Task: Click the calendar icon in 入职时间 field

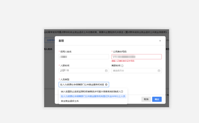Action: (x=106, y=71)
